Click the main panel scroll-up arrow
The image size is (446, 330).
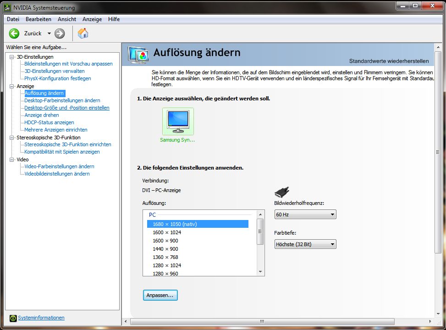click(438, 47)
